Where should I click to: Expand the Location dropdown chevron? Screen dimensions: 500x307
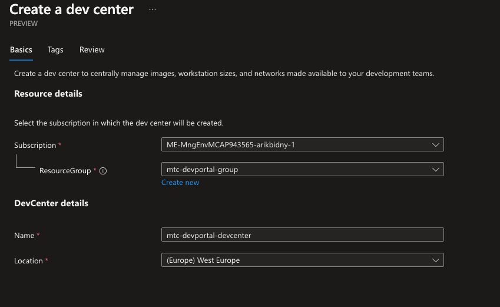pos(435,260)
